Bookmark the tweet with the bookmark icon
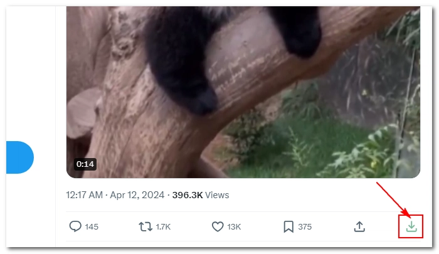The width and height of the screenshot is (439, 254). click(288, 226)
